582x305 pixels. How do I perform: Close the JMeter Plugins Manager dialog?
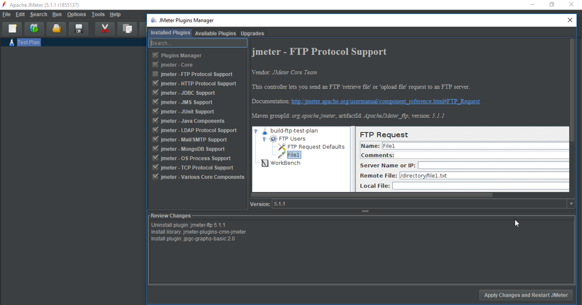click(570, 20)
